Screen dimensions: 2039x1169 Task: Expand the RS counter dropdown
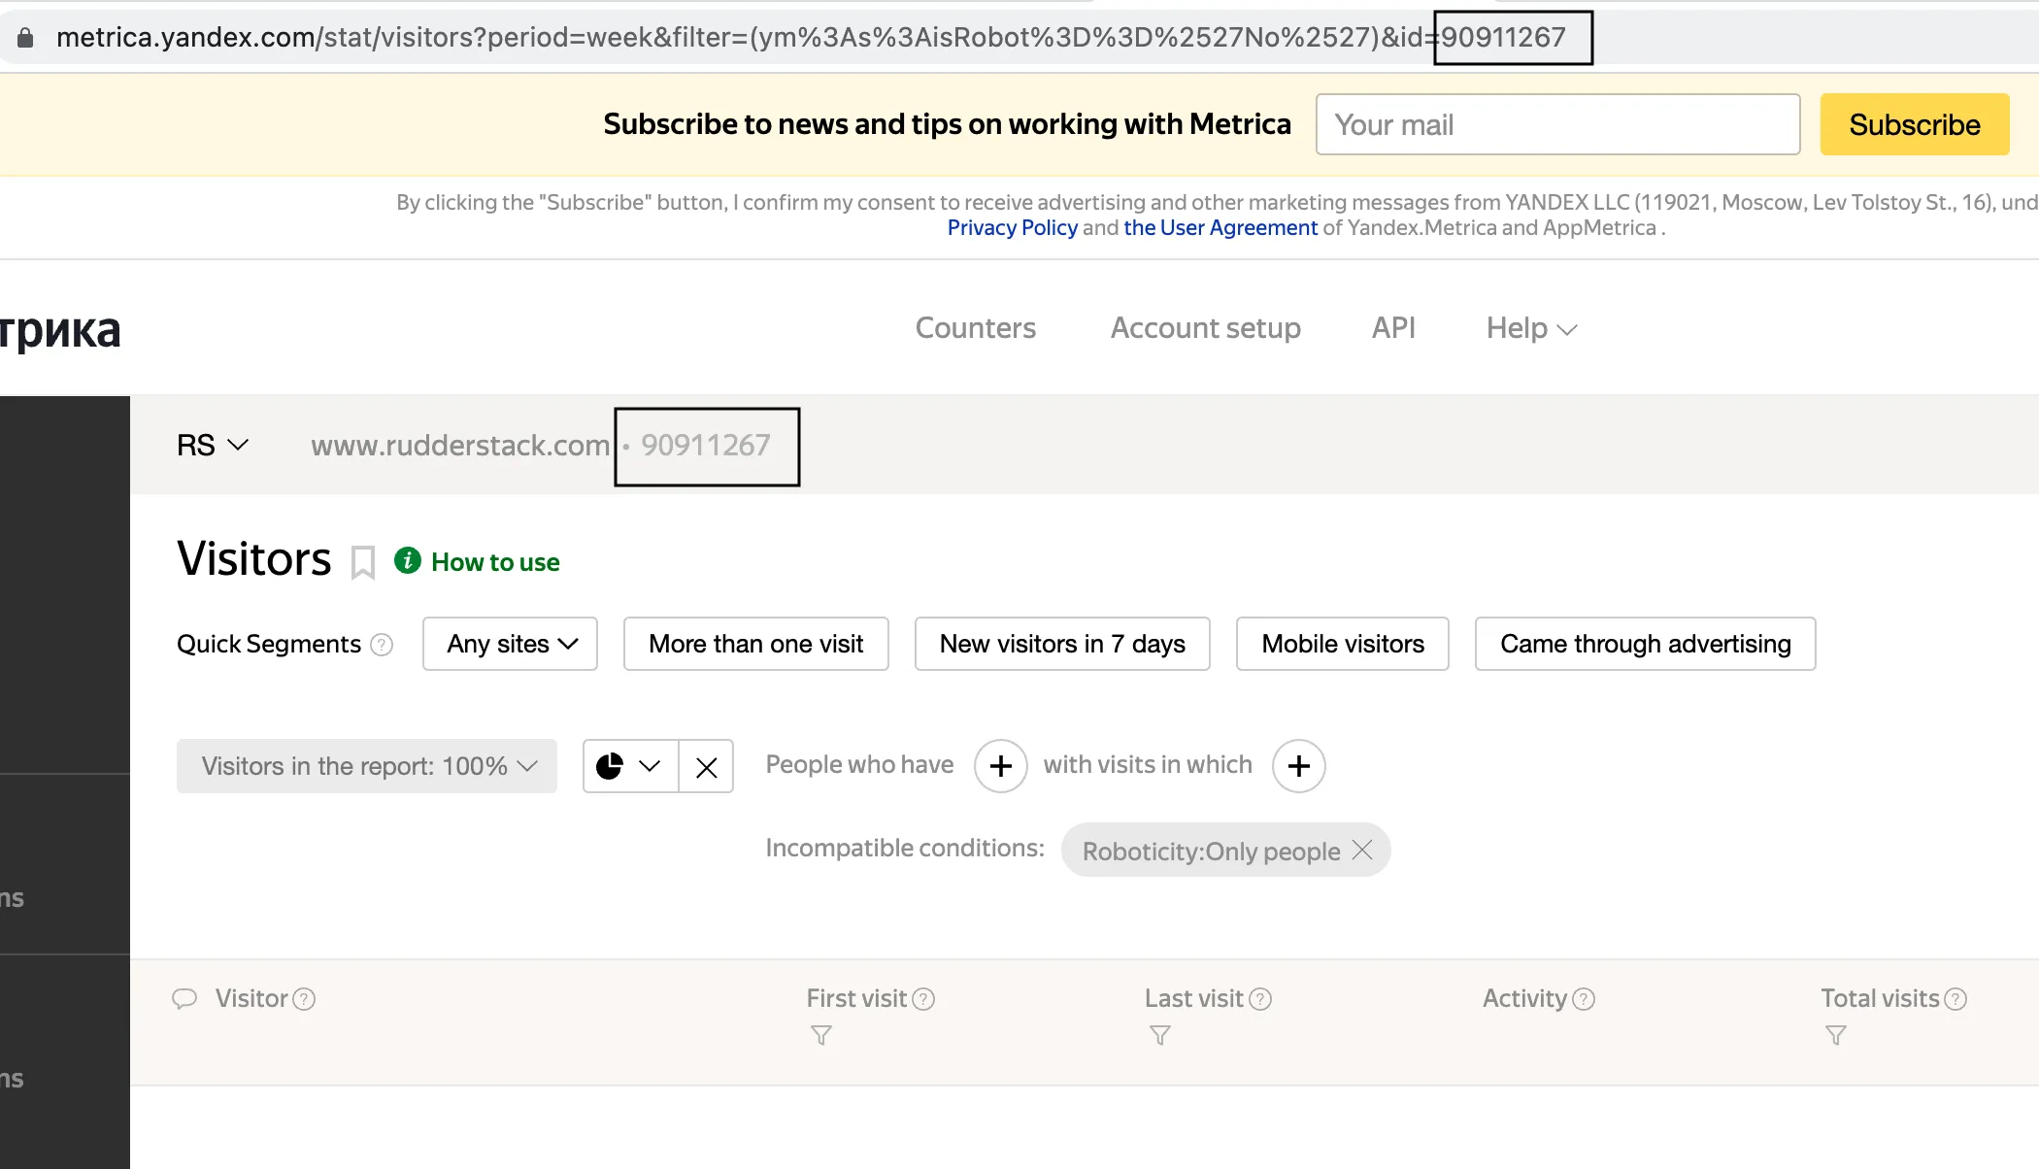pyautogui.click(x=213, y=445)
